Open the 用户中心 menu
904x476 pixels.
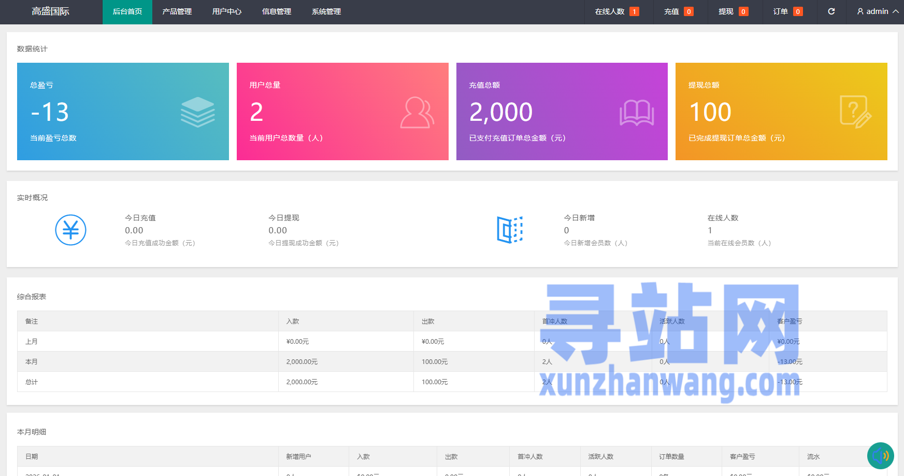226,11
